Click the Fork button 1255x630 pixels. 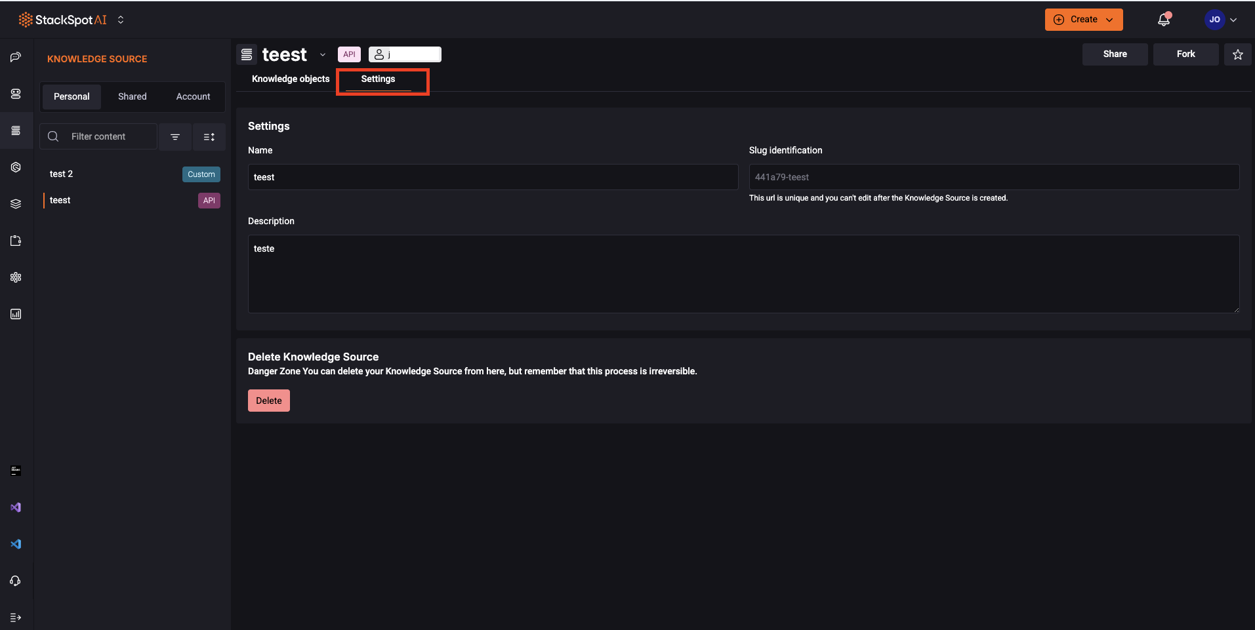tap(1185, 54)
